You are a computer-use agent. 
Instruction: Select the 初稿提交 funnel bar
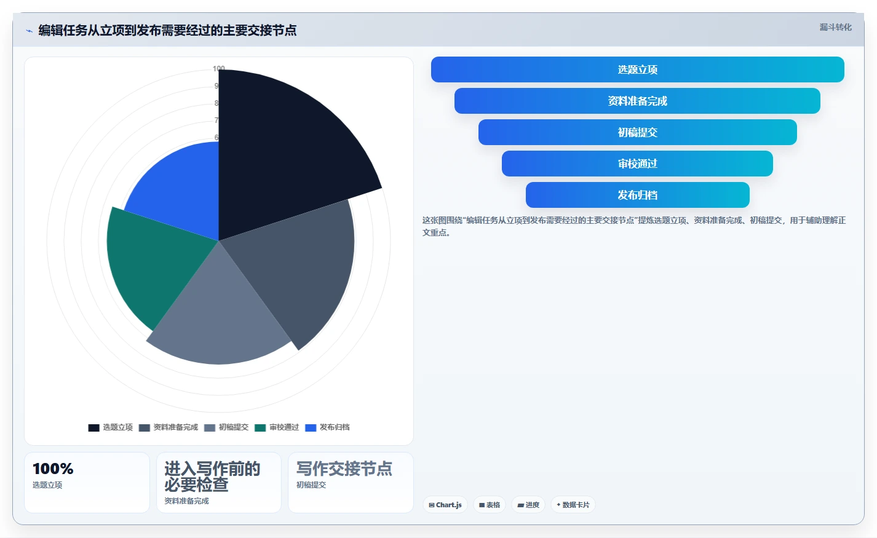[x=637, y=132]
